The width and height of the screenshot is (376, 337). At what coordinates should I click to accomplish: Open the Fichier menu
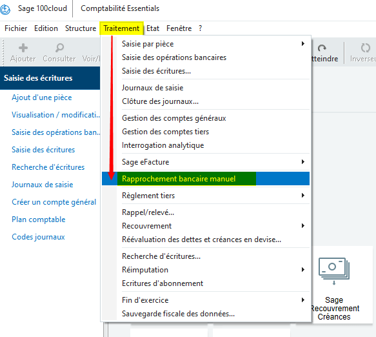point(16,28)
